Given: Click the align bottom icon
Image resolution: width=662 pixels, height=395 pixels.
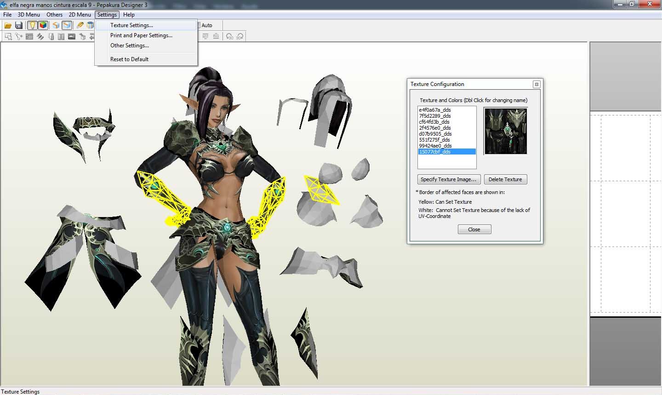Looking at the screenshot, I should tap(216, 36).
